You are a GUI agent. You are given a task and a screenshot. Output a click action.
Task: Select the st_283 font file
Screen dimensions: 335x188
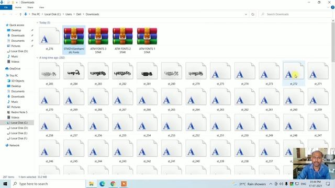(98, 74)
